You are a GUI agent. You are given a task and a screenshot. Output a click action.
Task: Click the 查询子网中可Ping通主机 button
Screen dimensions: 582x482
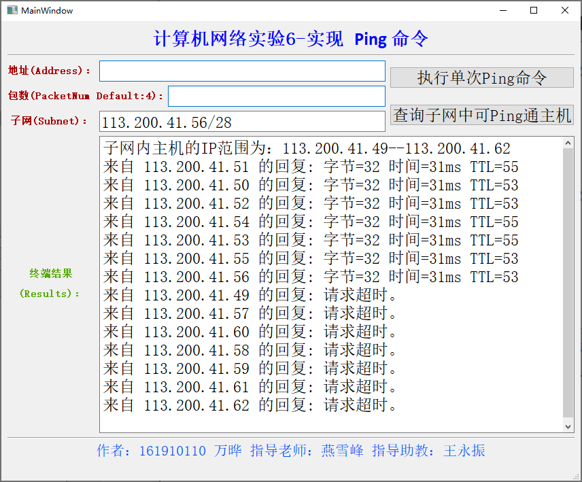click(x=481, y=115)
